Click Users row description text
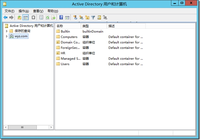Screen dimensions: 200x140 (126, 64)
